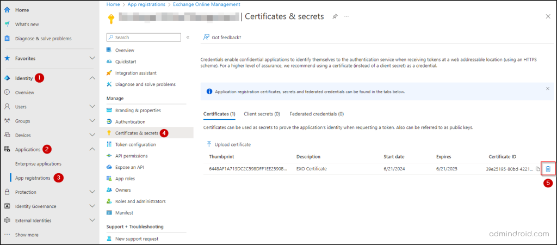Click the Upload certificate arrow icon
The image size is (557, 245).
[209, 144]
